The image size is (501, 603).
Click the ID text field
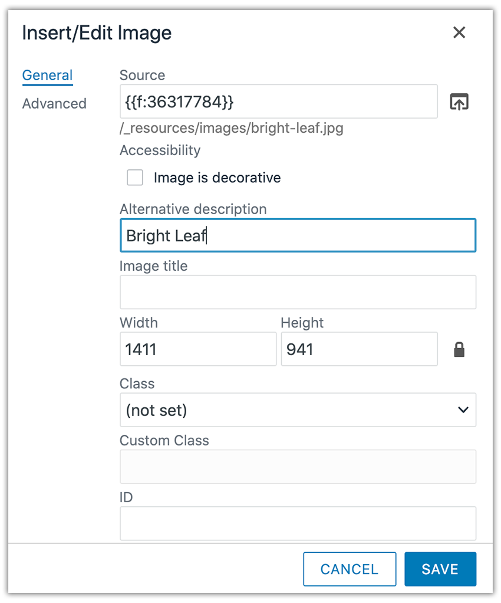click(298, 523)
